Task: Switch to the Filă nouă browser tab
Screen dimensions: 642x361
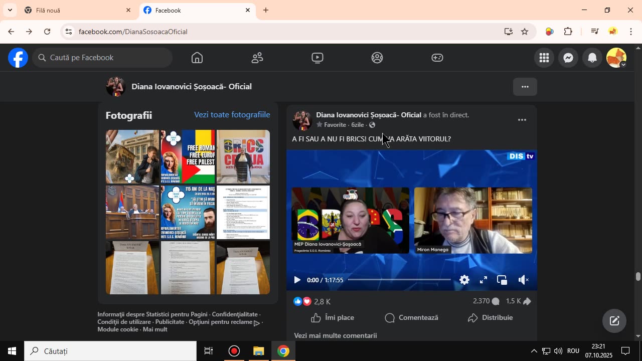Action: (x=78, y=10)
